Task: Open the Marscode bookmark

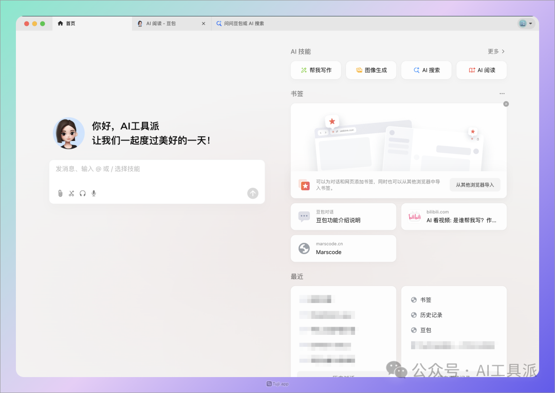Action: 343,248
